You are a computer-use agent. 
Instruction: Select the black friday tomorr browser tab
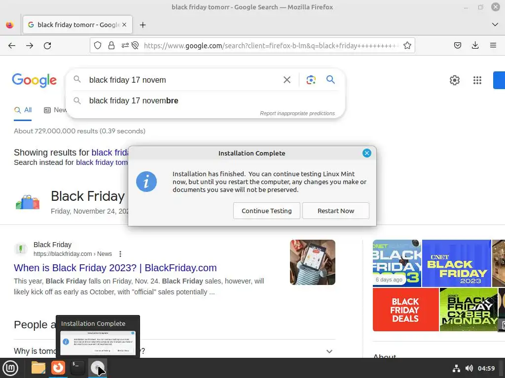coord(77,25)
